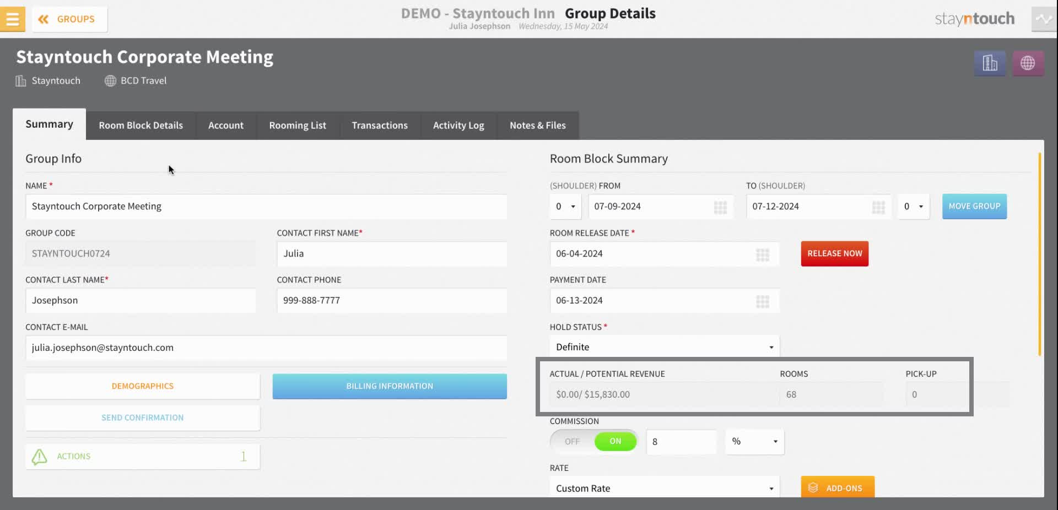This screenshot has width=1058, height=510.
Task: View the Activity Log tab
Action: [458, 126]
